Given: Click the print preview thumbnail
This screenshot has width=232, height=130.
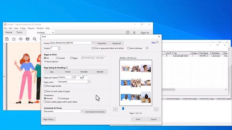Looking at the screenshot, I should click(x=136, y=83).
